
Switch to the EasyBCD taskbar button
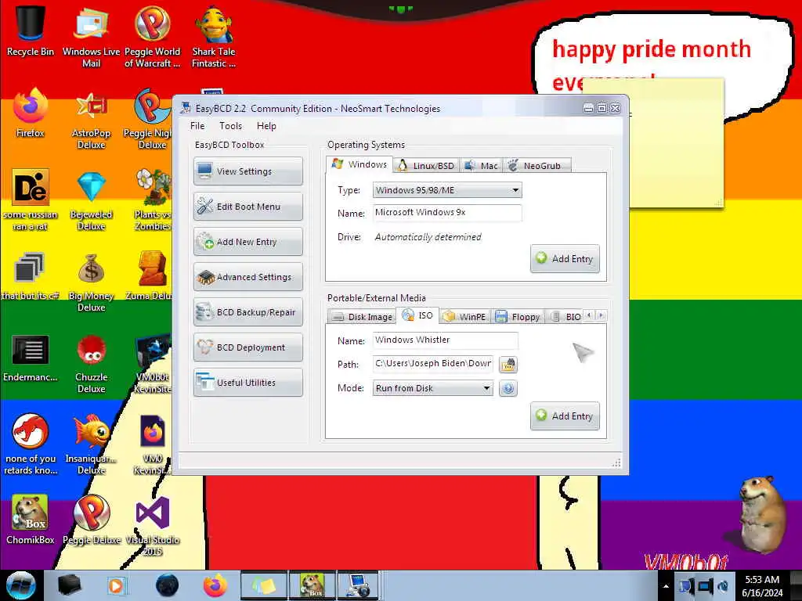coord(357,585)
